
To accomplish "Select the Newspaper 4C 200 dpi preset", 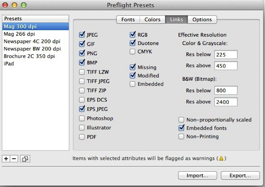I will coord(32,41).
